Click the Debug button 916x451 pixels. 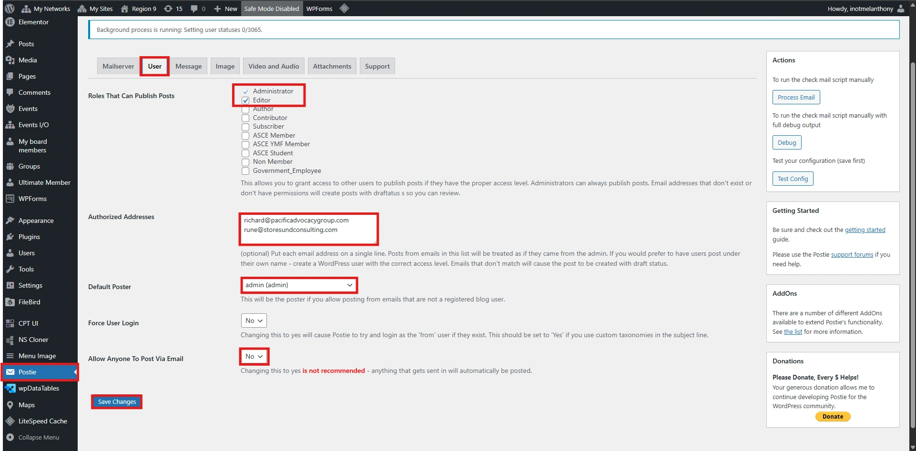click(787, 142)
